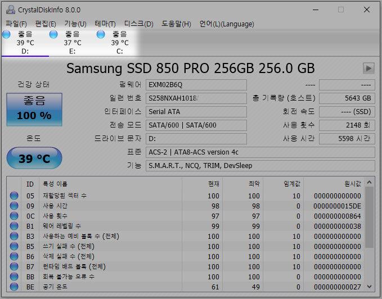This screenshot has width=382, height=299.
Task: Click status orb of attribute 09
Action: (14, 206)
